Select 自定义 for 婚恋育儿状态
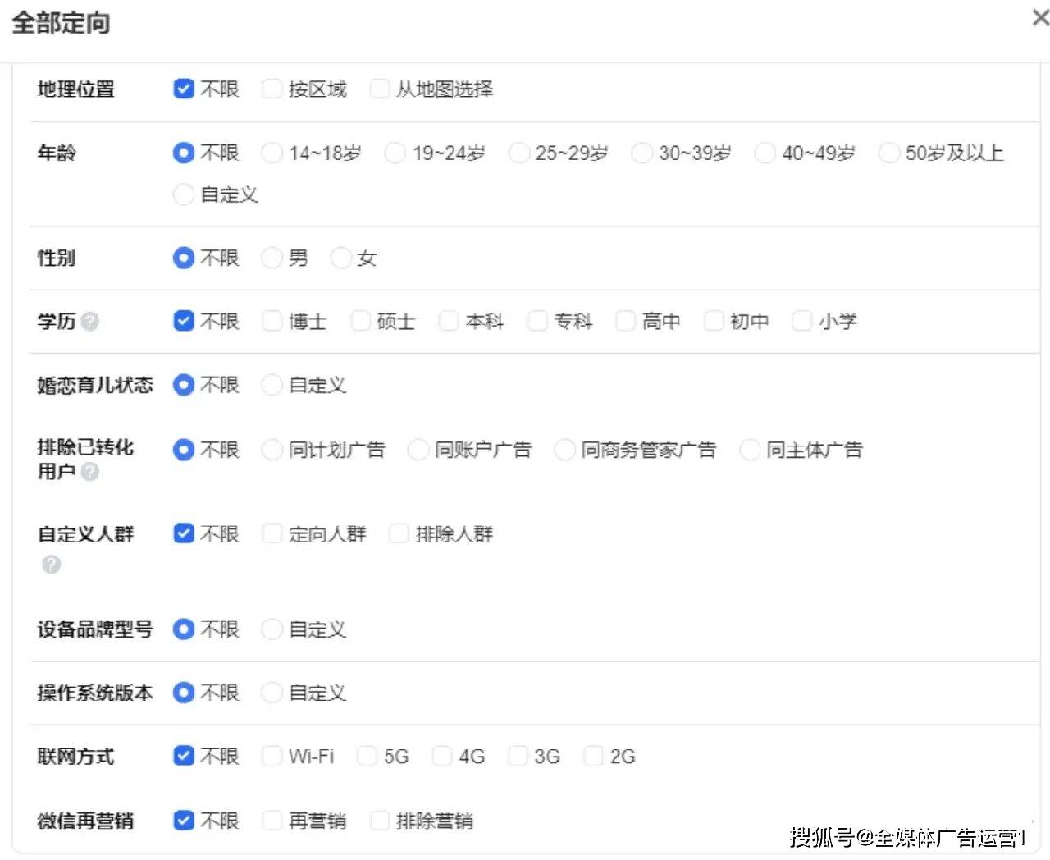 tap(272, 385)
